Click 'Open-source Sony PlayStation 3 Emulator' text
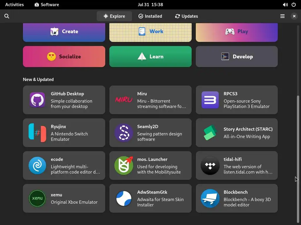This screenshot has width=301, height=225. (247, 104)
